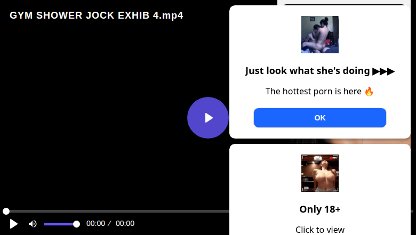Screen dimensions: 416x235
Task: Click the volume slider handle
Action: pos(76,224)
